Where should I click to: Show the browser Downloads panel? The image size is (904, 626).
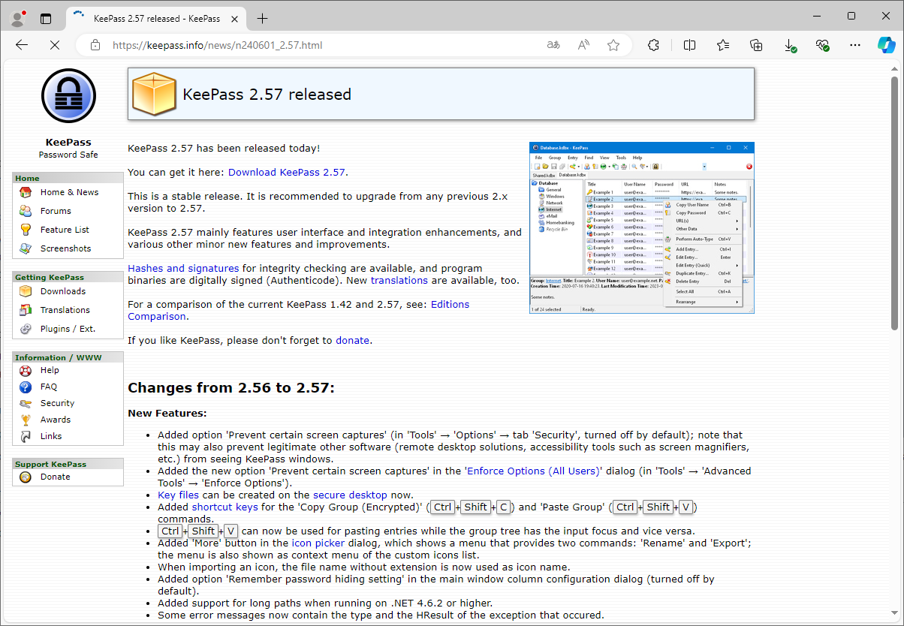(791, 45)
